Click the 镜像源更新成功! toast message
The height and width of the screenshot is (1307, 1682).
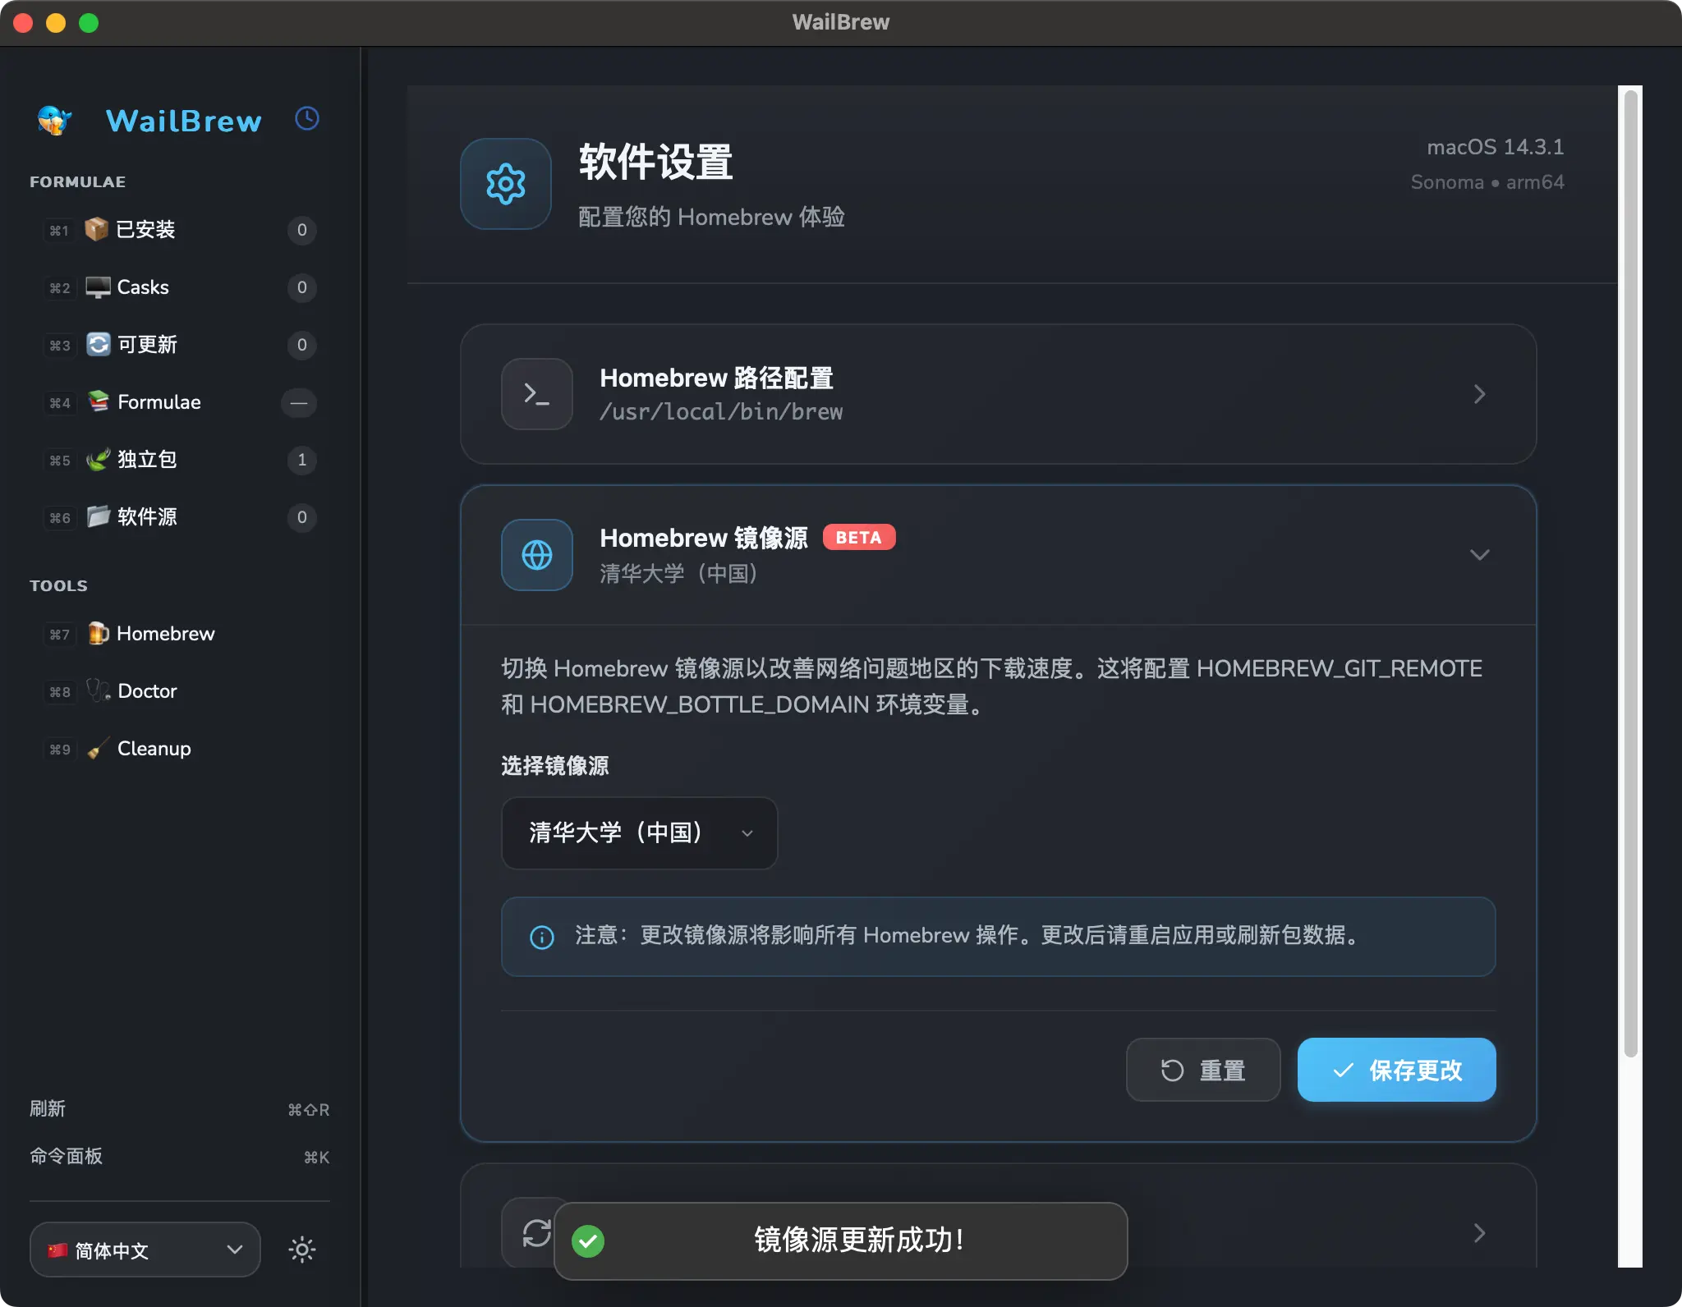[859, 1240]
